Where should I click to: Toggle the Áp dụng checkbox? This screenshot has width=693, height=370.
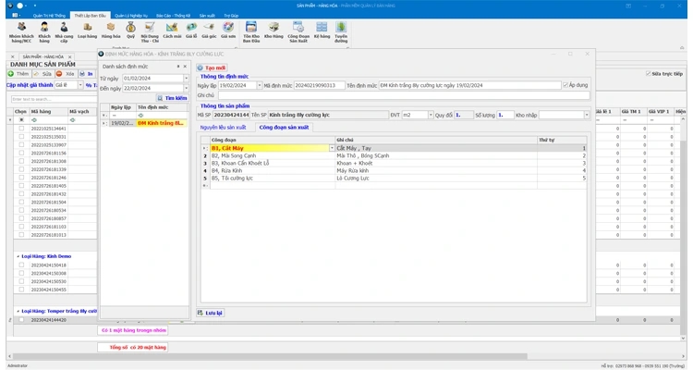click(x=565, y=84)
